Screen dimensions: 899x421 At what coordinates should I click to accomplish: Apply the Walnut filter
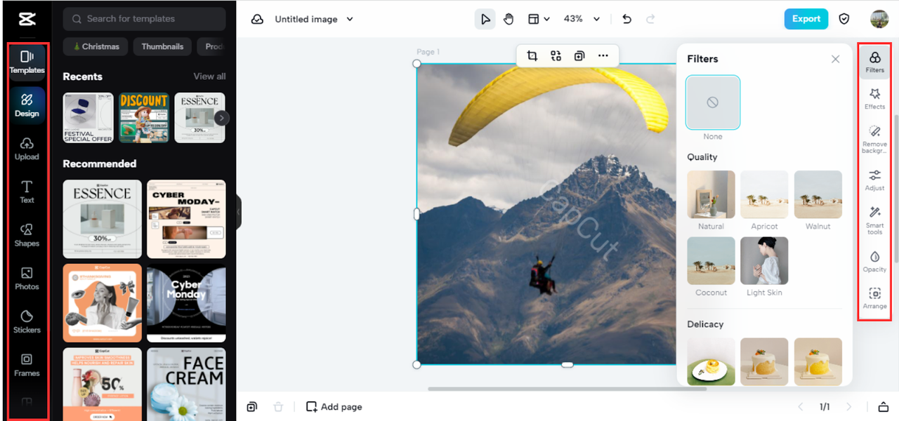point(818,195)
